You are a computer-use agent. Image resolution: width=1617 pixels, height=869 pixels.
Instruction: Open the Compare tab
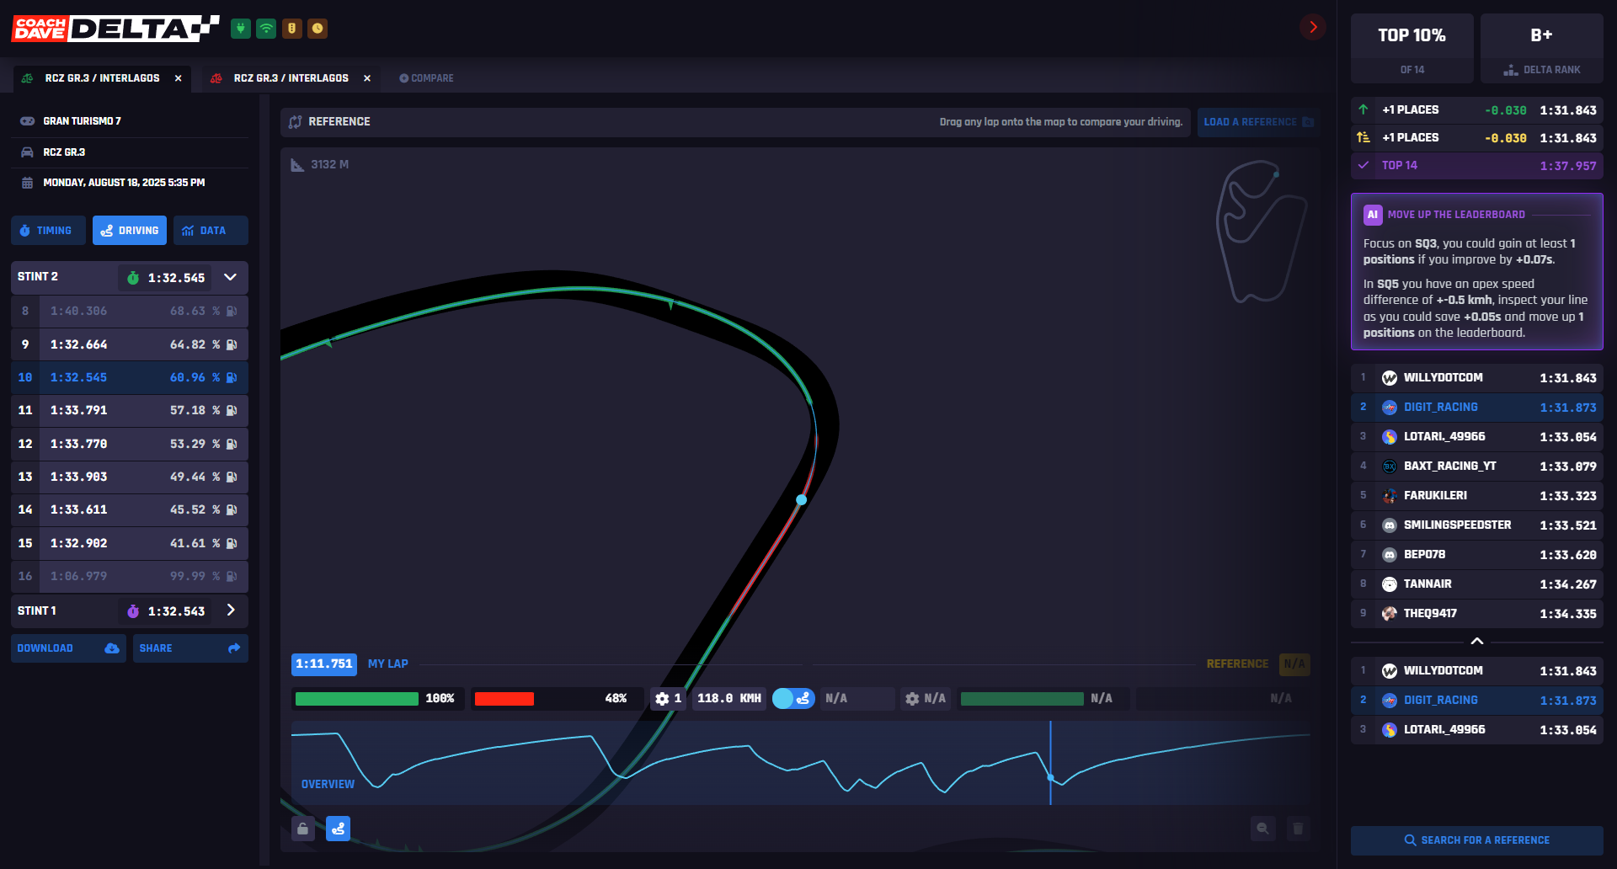(426, 78)
